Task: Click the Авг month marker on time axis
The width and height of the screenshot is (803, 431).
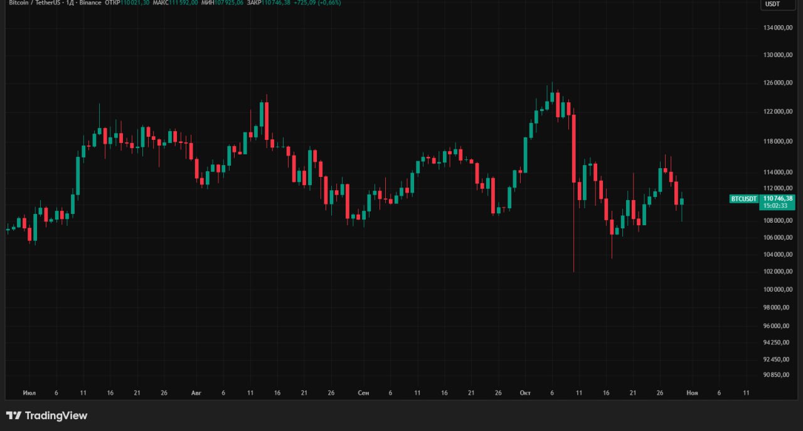Action: [x=196, y=393]
